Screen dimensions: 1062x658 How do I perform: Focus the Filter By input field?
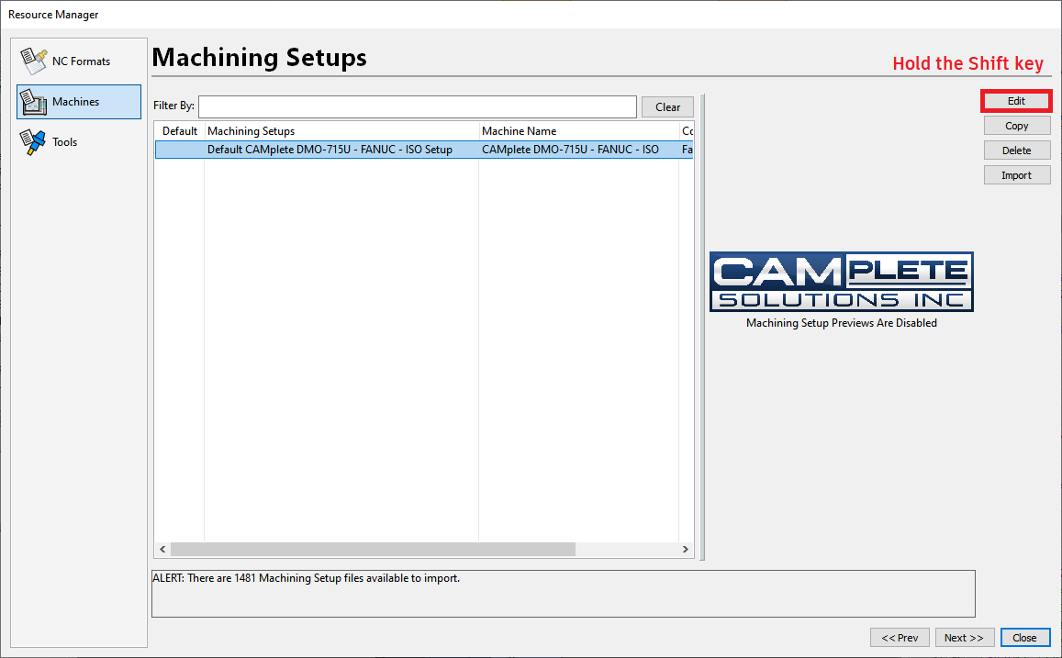click(x=418, y=106)
